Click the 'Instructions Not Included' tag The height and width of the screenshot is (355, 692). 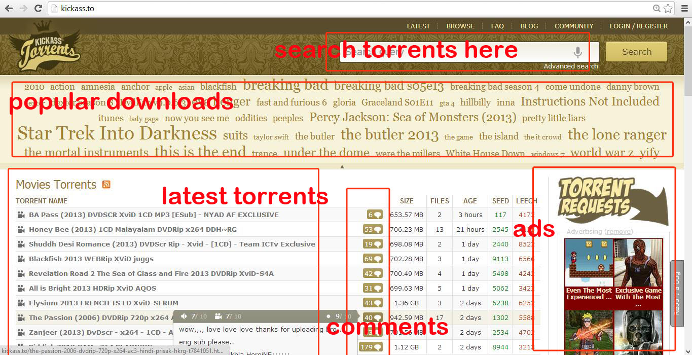pos(590,101)
